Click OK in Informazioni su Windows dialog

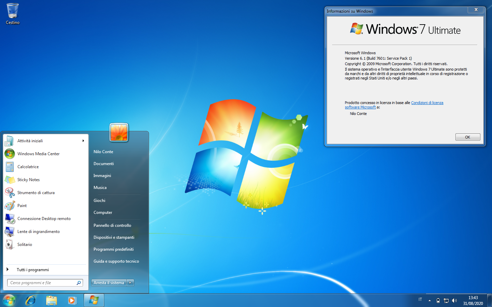(x=468, y=137)
